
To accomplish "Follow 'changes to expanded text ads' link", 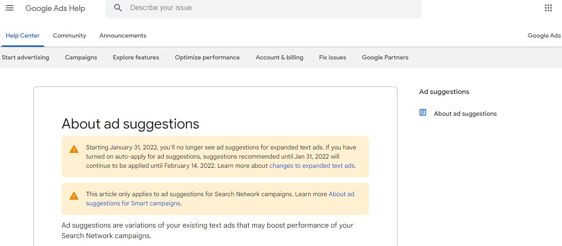I will click(x=312, y=166).
